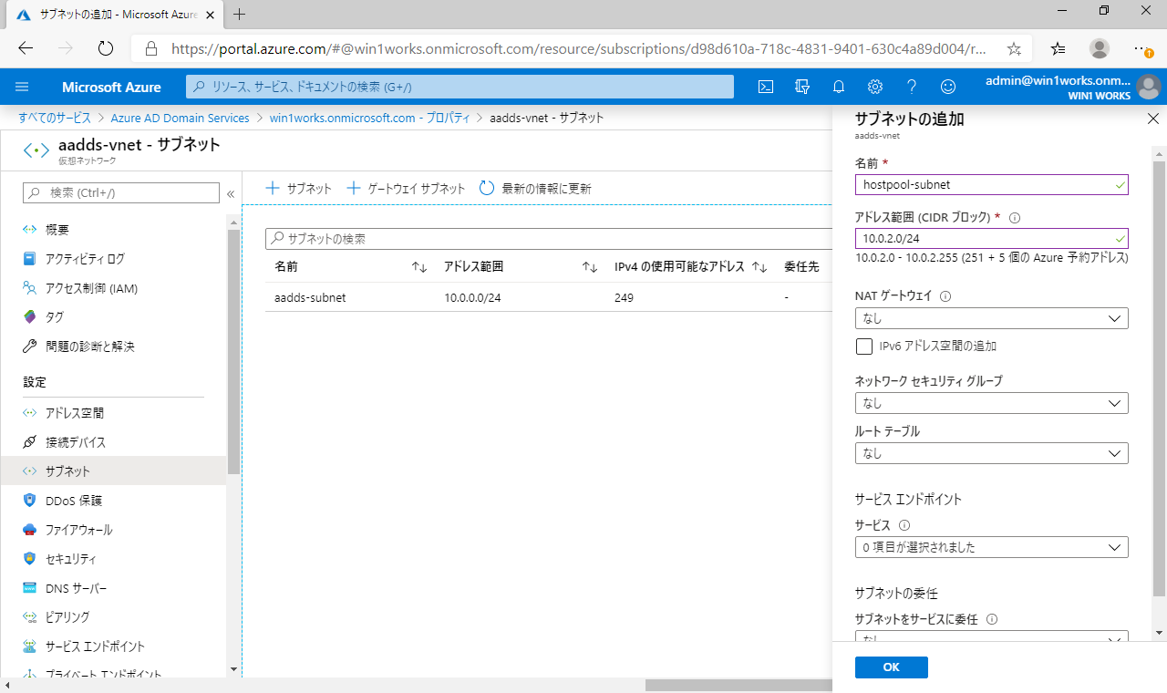Open the help question mark icon

click(x=912, y=87)
